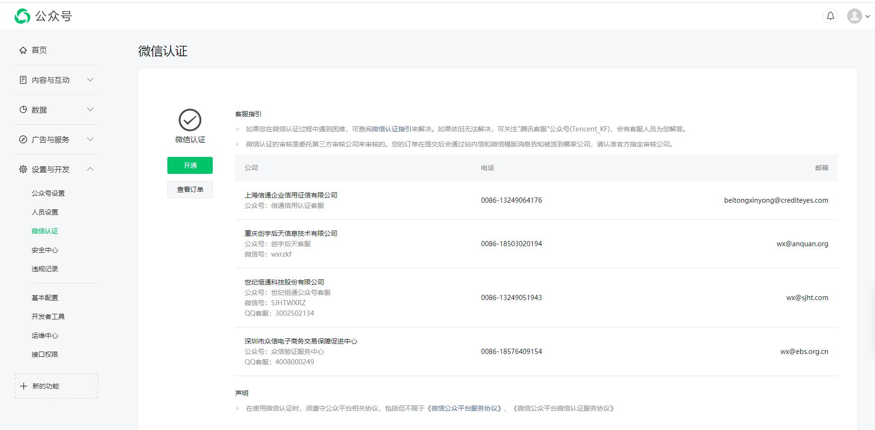
Task: Open 《微信公众平台微信认证服务协议》 link
Action: point(563,408)
